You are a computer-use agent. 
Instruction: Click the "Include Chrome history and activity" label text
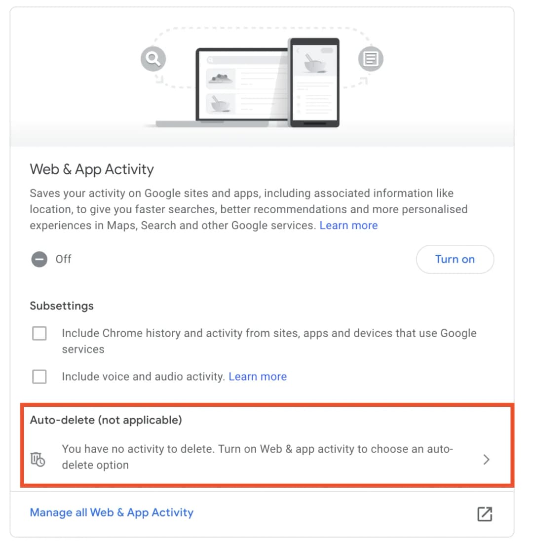point(269,333)
